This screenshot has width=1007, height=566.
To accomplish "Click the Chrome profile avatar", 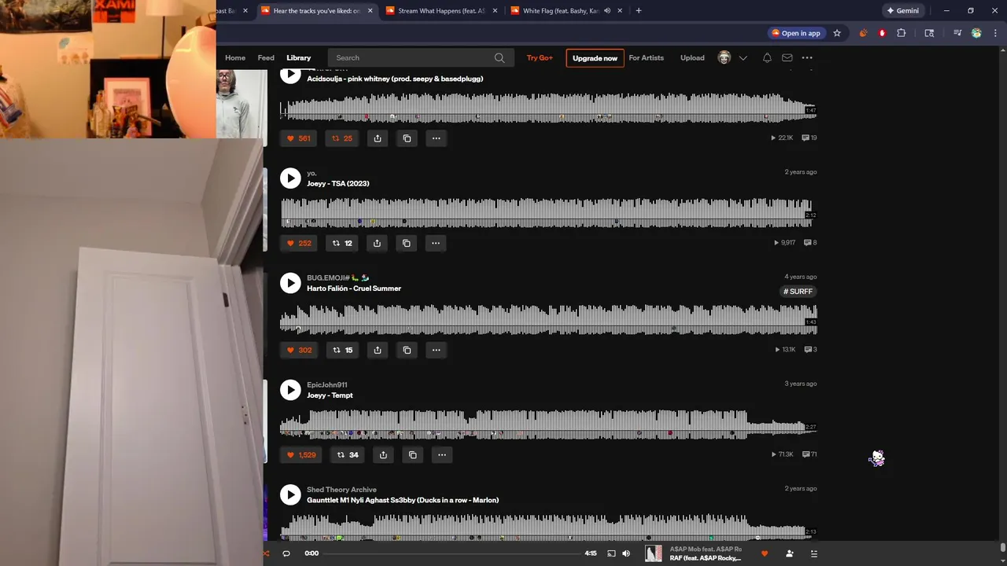I will click(976, 33).
